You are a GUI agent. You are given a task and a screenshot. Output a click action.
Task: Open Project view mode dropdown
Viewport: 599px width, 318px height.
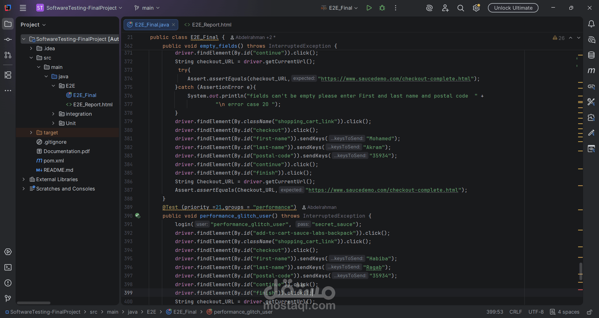[33, 25]
